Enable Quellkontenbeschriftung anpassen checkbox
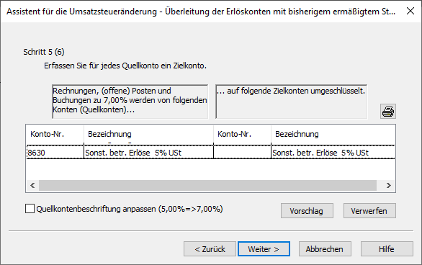Viewport: 422px width, 265px height. pos(30,209)
